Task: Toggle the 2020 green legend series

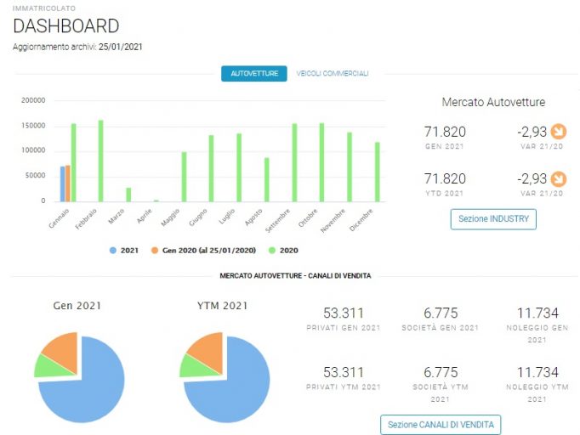Action: coord(283,250)
